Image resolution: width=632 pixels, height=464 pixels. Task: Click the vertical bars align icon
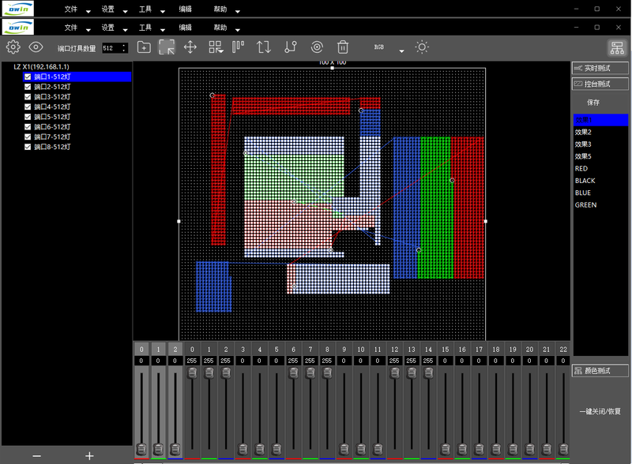click(239, 47)
